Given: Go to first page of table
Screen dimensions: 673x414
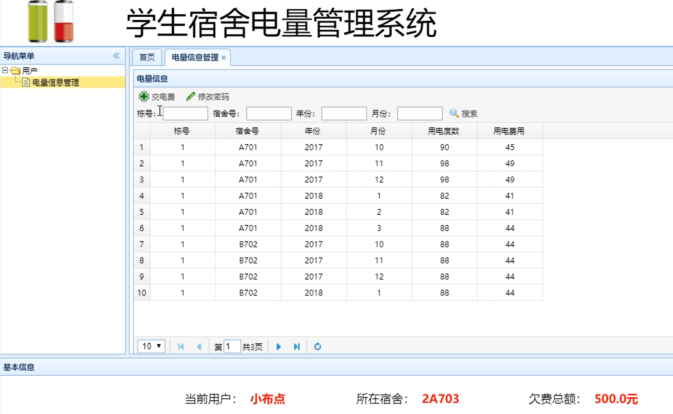Looking at the screenshot, I should coord(181,347).
